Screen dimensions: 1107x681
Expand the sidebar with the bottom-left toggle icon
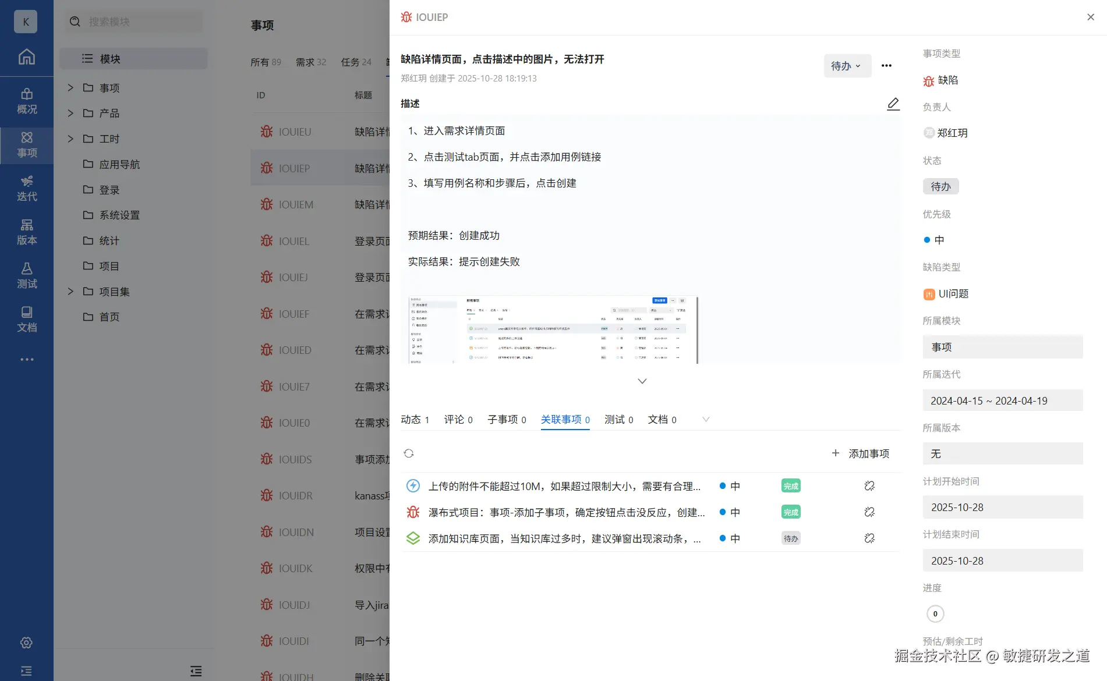pos(26,671)
